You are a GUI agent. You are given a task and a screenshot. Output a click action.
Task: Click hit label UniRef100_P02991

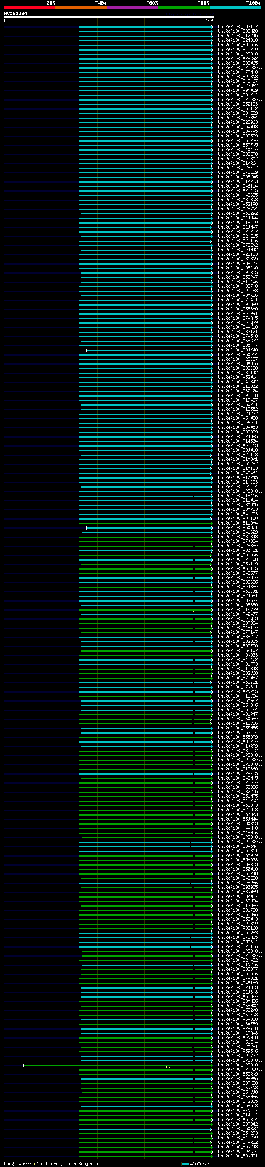pyautogui.click(x=238, y=313)
